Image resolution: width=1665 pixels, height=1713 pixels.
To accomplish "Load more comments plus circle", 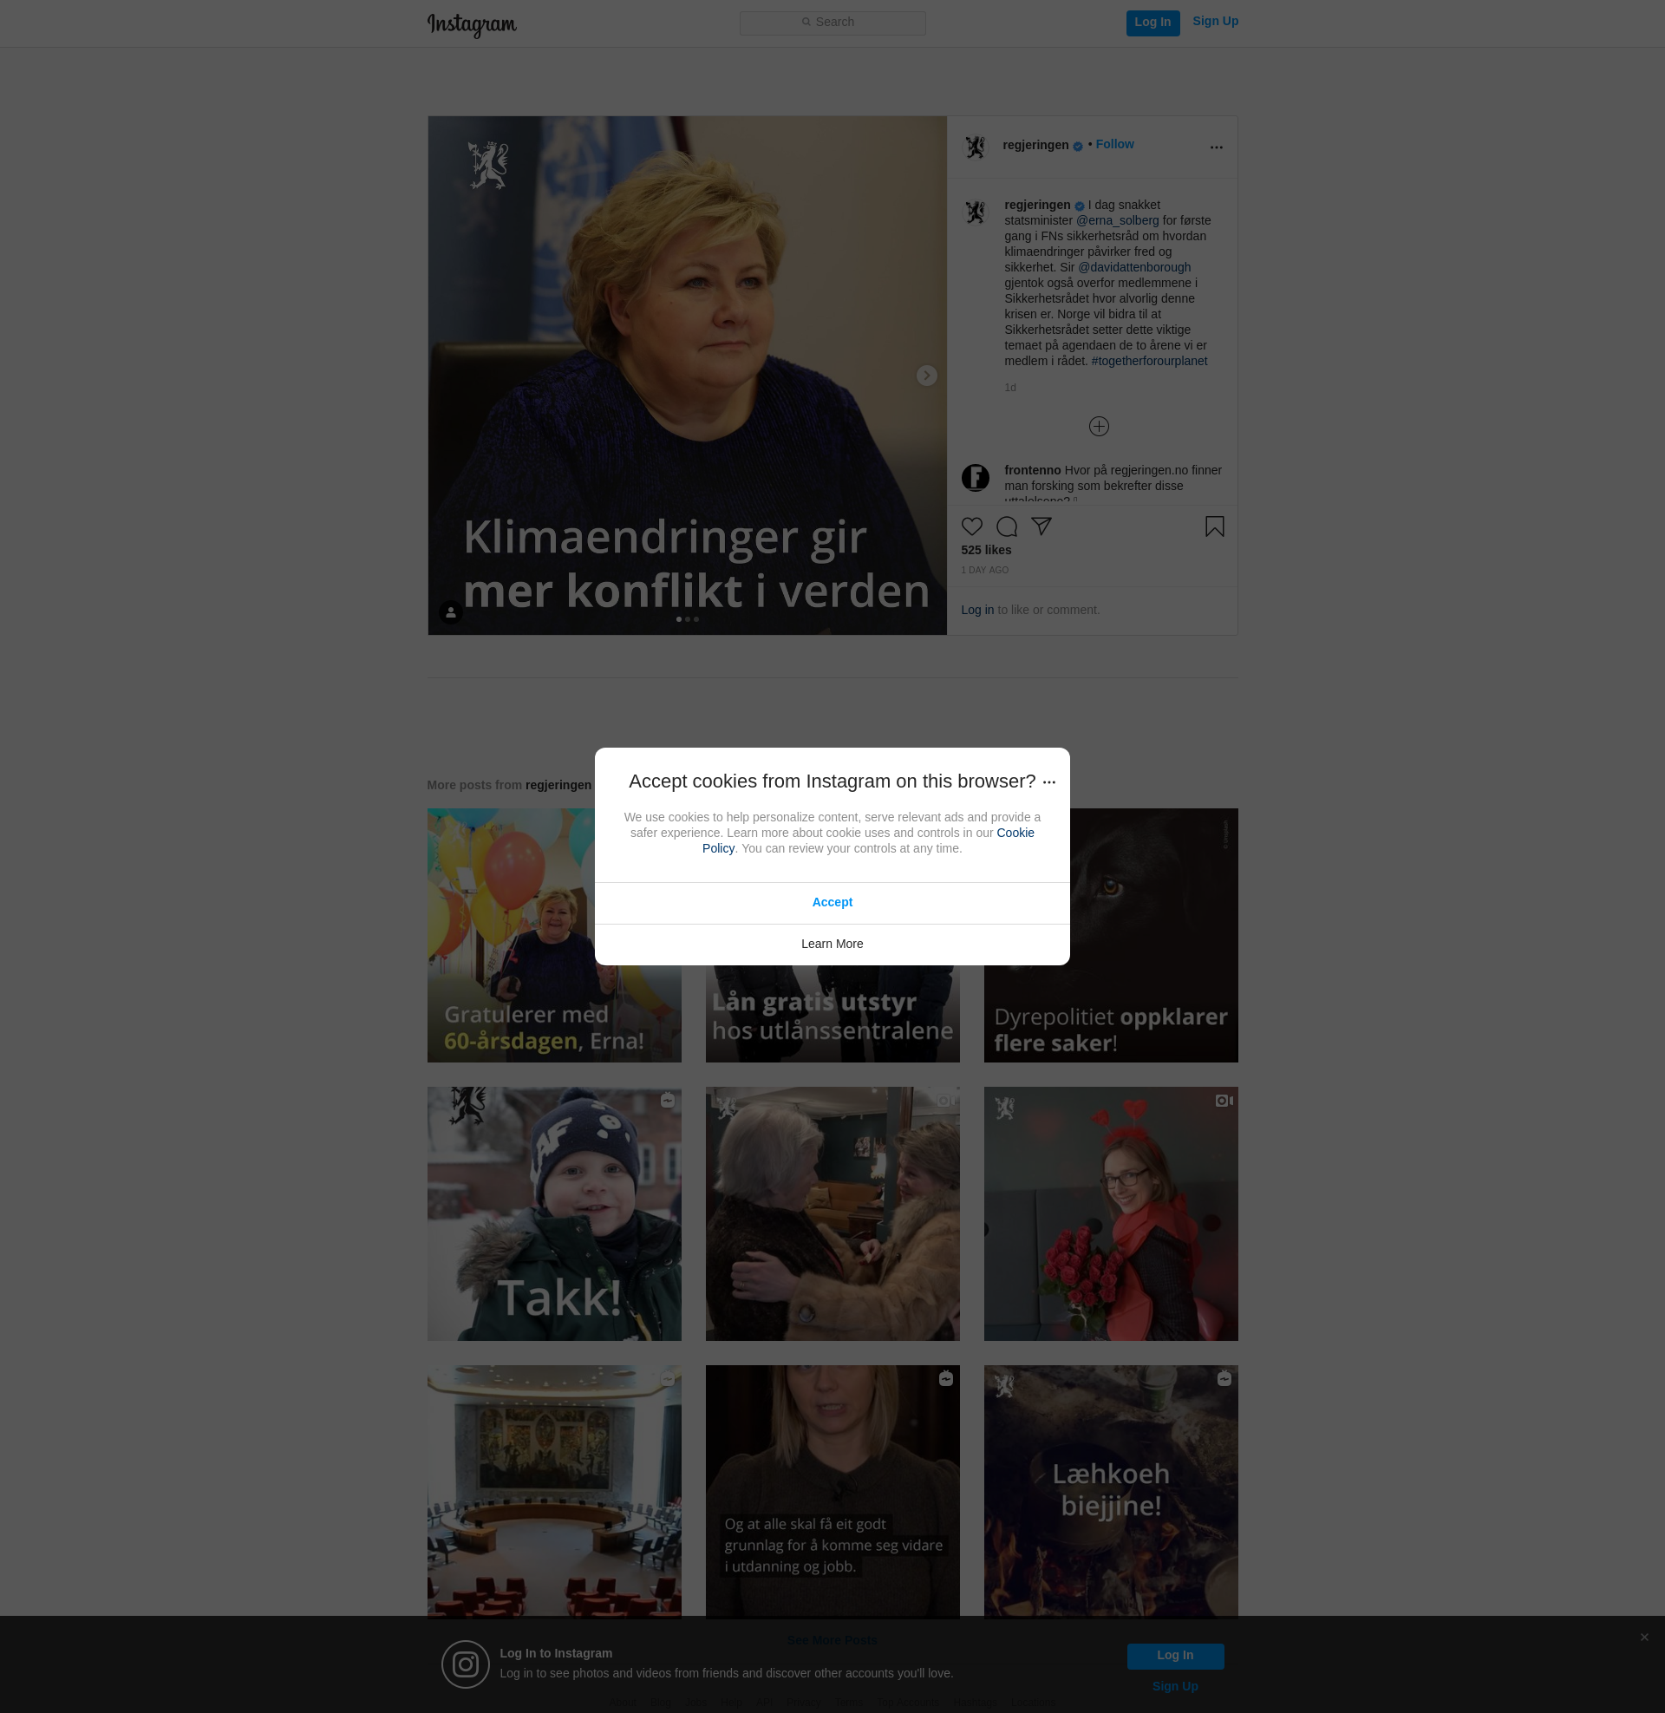I will [1099, 426].
